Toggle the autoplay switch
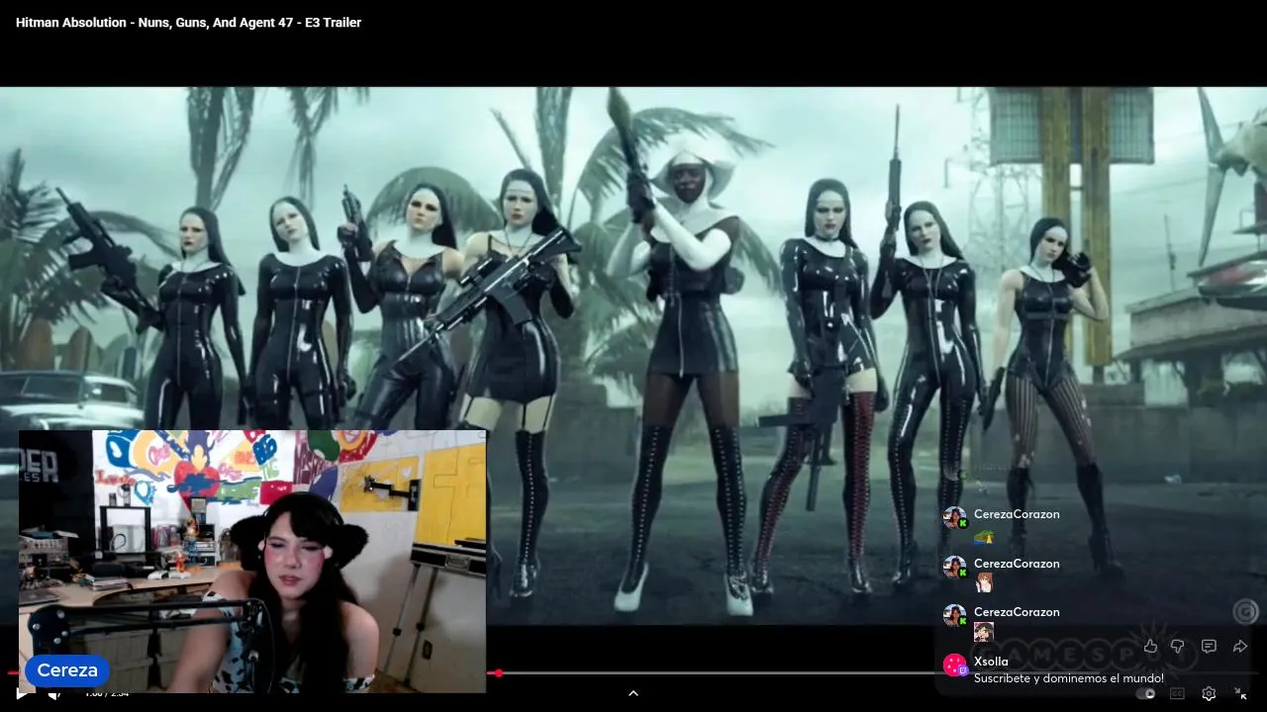Viewport: 1267px width, 712px height. tap(1145, 693)
